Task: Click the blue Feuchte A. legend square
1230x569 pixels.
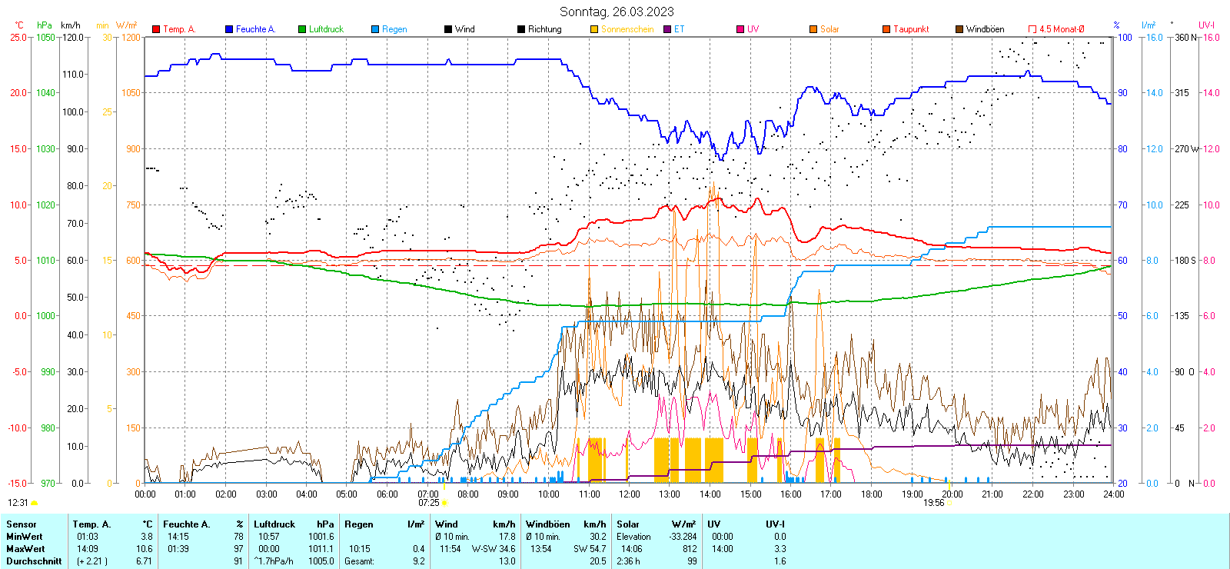Action: point(229,29)
